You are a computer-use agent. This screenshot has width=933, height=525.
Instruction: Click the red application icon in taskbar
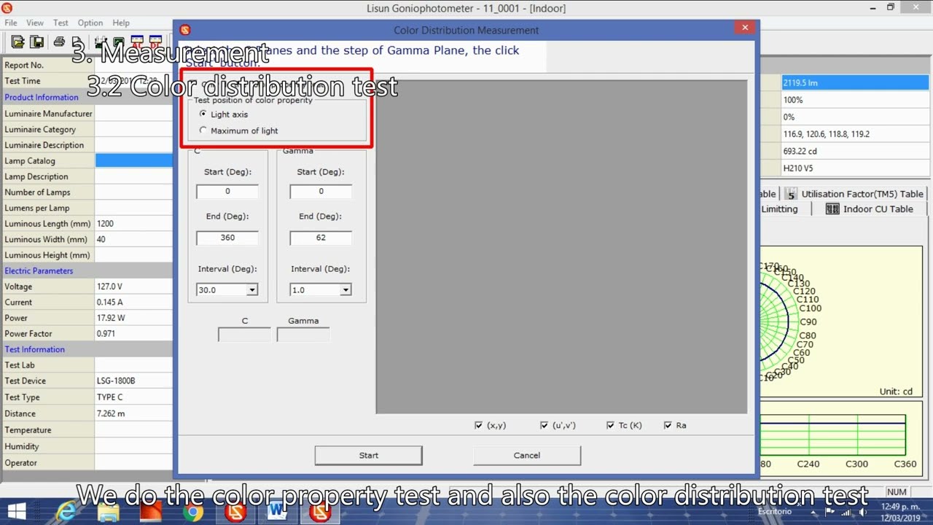click(x=151, y=512)
